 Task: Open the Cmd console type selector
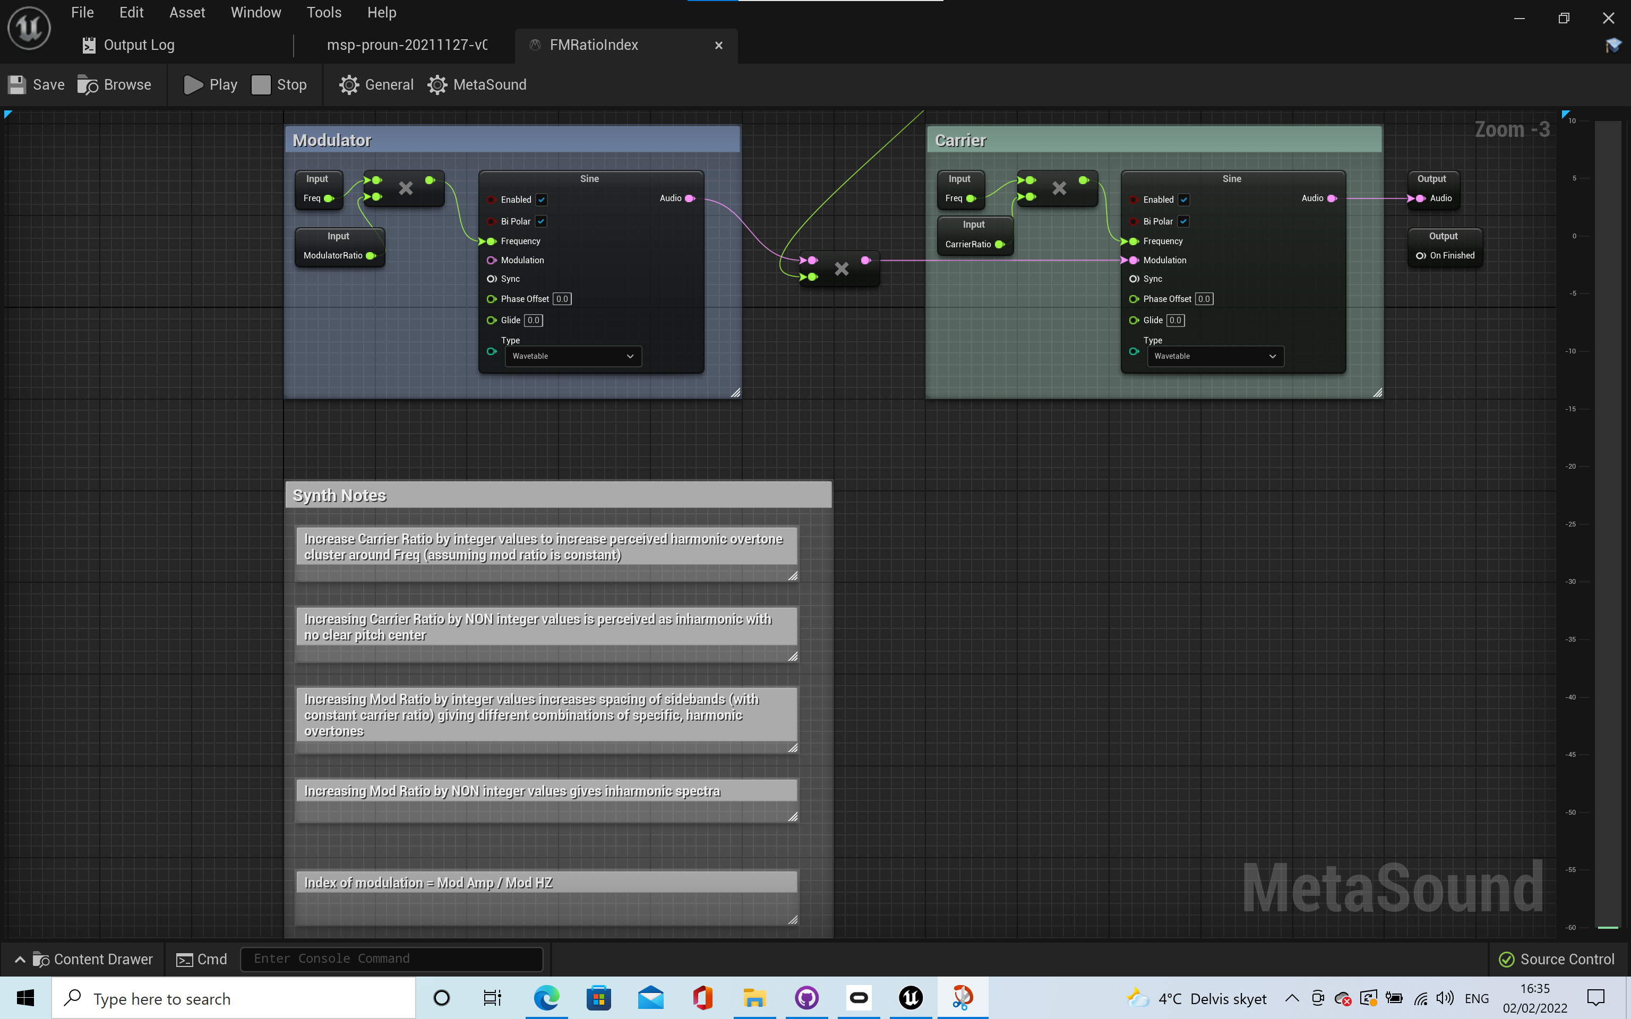pyautogui.click(x=202, y=959)
